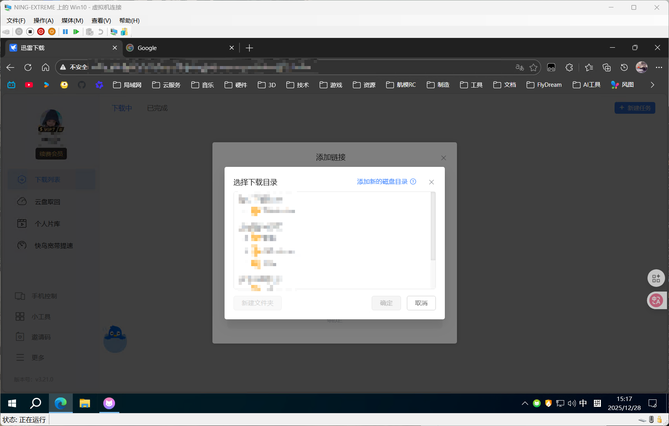Open the Collections icon
The width and height of the screenshot is (669, 426).
pyautogui.click(x=606, y=67)
